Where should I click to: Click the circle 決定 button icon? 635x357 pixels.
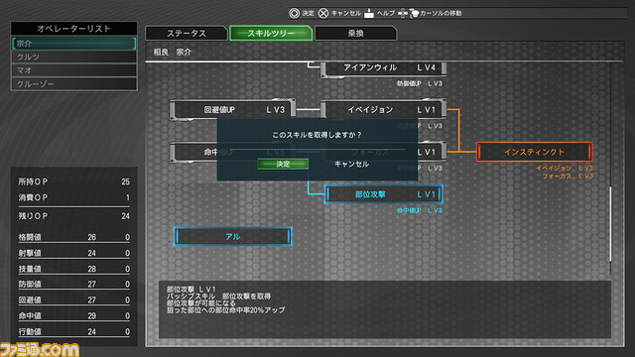point(294,13)
